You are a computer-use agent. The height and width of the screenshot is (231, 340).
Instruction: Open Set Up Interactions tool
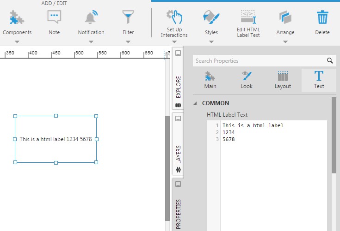[174, 18]
